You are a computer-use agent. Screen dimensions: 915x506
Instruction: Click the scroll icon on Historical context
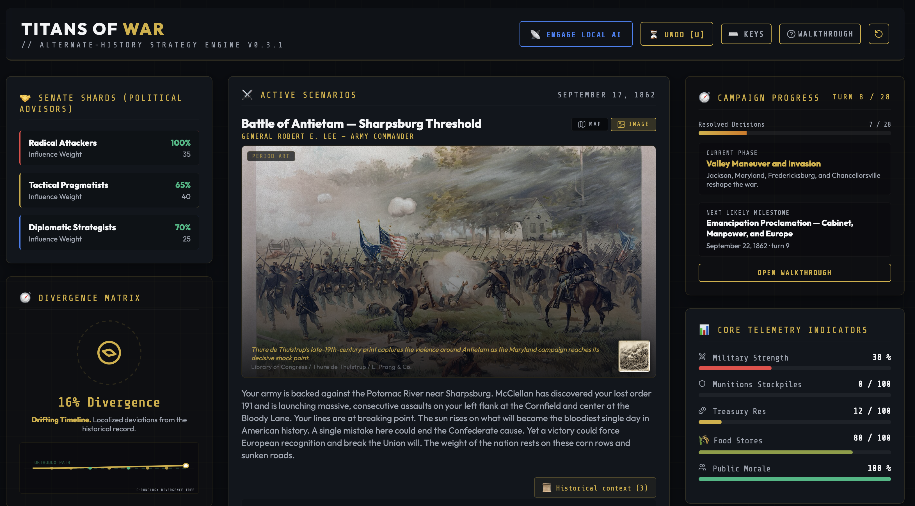547,488
